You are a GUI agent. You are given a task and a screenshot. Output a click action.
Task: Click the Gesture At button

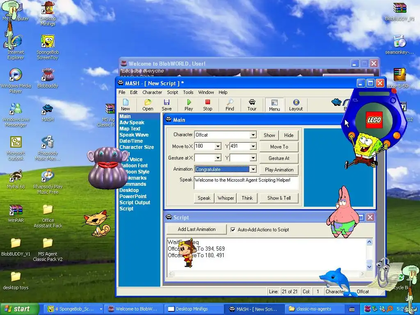pos(279,158)
